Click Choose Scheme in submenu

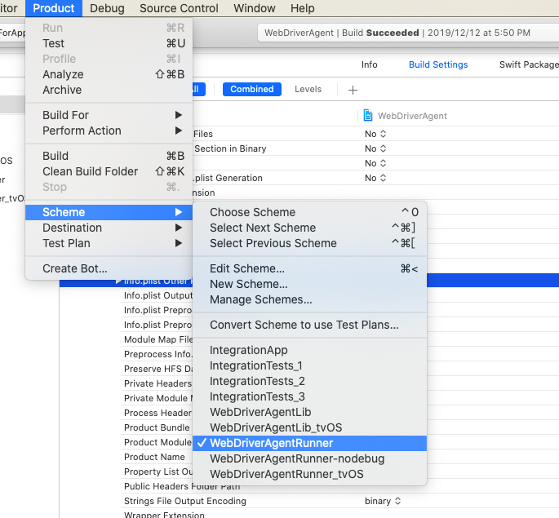[x=309, y=212]
